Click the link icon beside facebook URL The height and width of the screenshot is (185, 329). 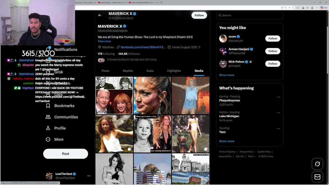pyautogui.click(x=118, y=47)
